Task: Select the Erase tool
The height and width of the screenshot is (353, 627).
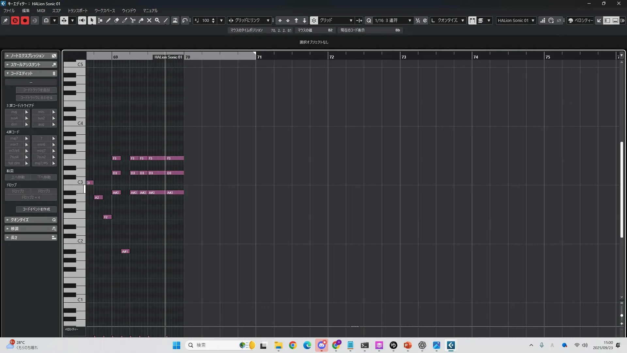Action: pos(117,20)
